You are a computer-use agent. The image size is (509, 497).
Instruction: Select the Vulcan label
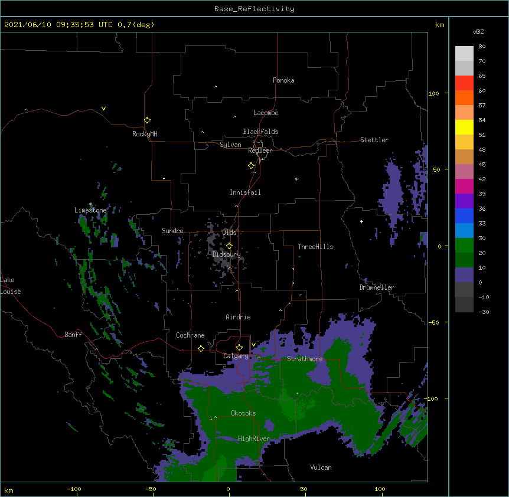321,467
